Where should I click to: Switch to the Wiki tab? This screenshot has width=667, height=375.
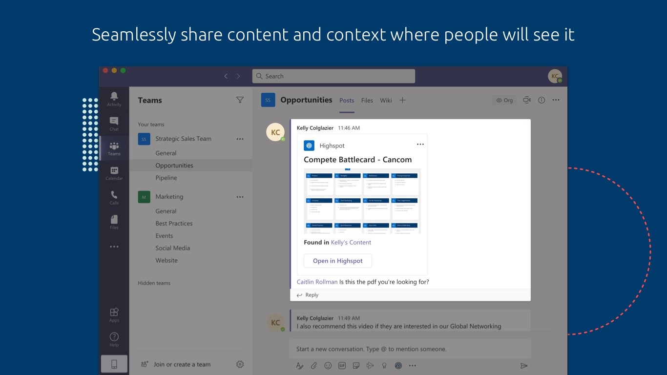coord(386,100)
